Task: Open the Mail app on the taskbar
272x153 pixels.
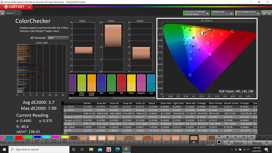Action: [100, 149]
